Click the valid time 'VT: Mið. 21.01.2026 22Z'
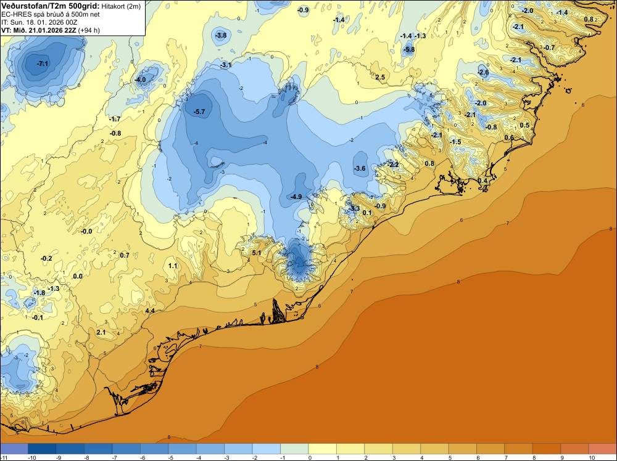The width and height of the screenshot is (617, 461). point(38,30)
